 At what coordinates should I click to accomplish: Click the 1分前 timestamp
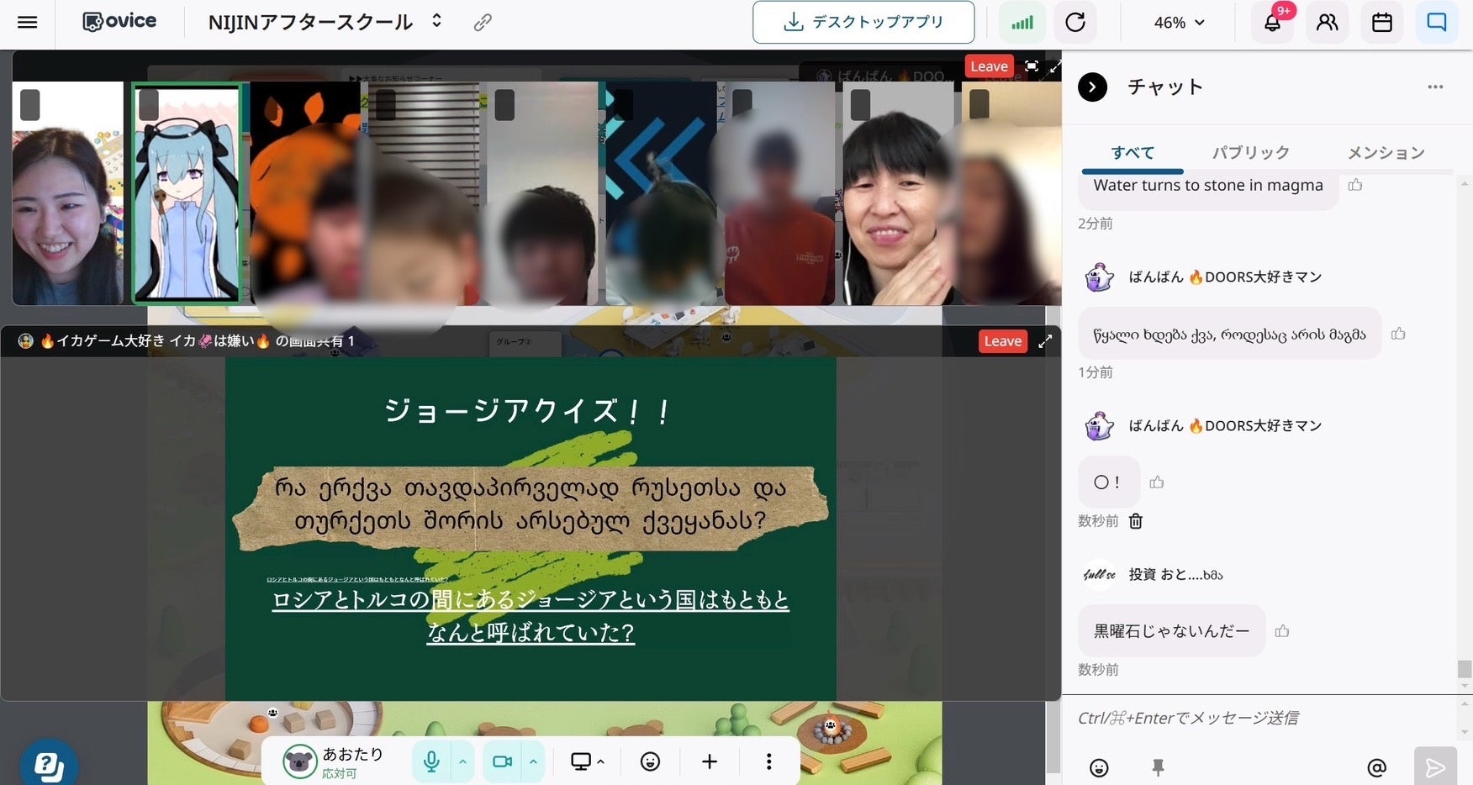pos(1095,372)
